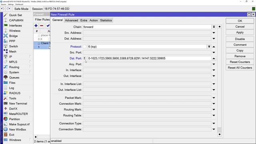Open IP sidebar menu icon
256x144 pixels.
pos(6,57)
